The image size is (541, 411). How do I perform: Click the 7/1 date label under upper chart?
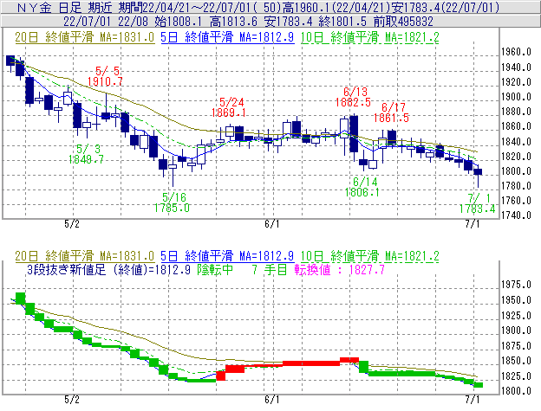point(473,224)
